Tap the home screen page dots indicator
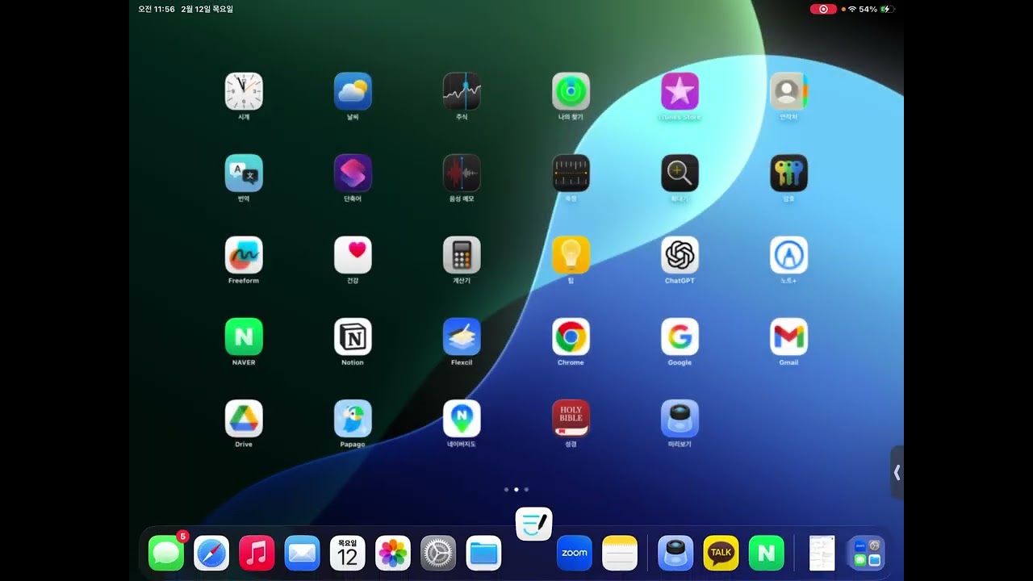The image size is (1033, 581). pyautogui.click(x=516, y=489)
